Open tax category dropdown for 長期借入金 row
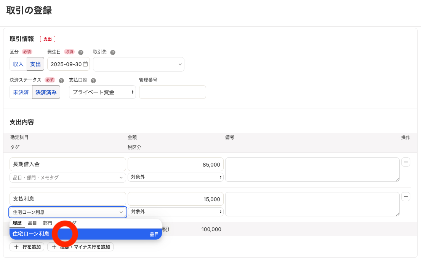 pos(176,177)
